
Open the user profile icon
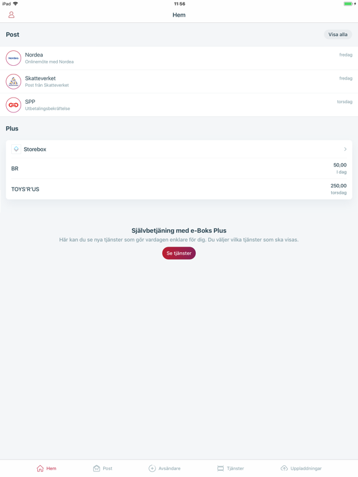(11, 15)
